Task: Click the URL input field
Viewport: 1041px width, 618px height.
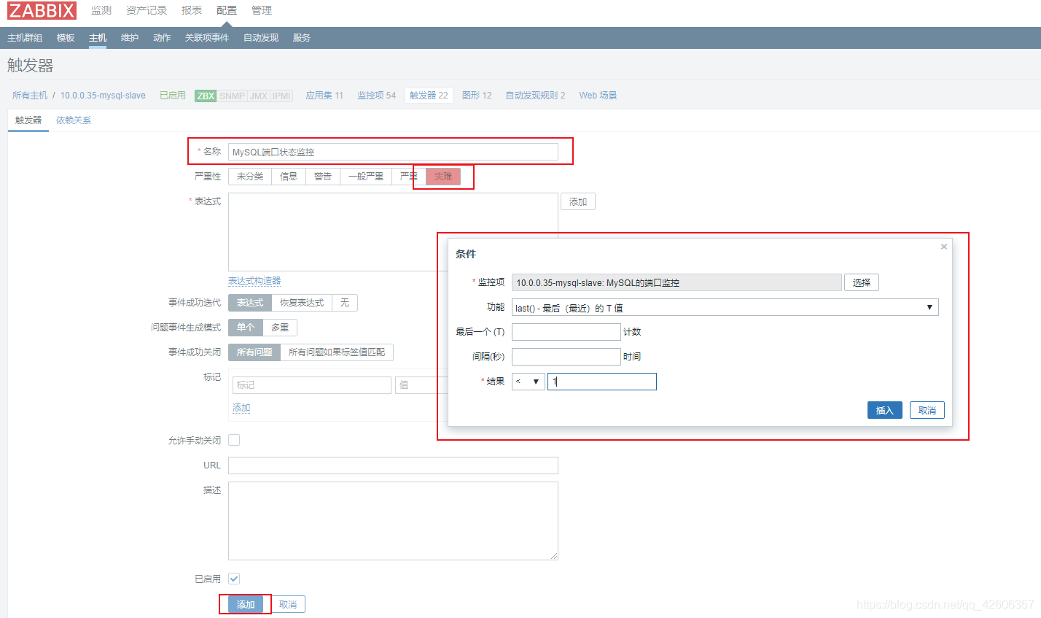Action: pos(393,466)
